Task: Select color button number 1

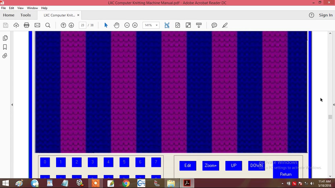Action: coord(61,162)
